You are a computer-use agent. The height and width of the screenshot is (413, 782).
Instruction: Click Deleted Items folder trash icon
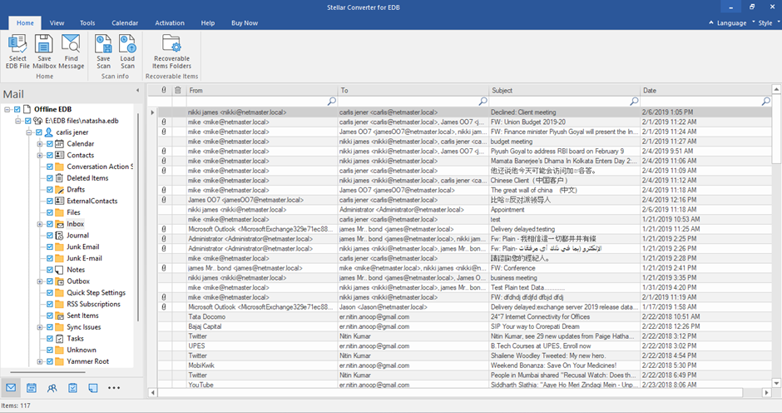(x=59, y=178)
